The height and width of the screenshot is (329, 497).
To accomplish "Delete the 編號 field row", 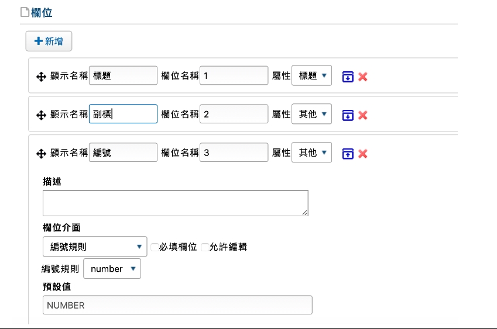I will [x=362, y=154].
